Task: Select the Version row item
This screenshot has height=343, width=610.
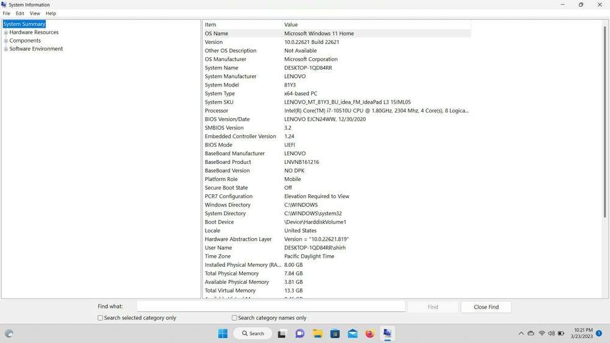Action: (337, 42)
